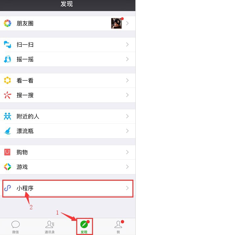Tap the colorful Moments (朋友圈) aperture icon
230x235 pixels.
(8, 23)
